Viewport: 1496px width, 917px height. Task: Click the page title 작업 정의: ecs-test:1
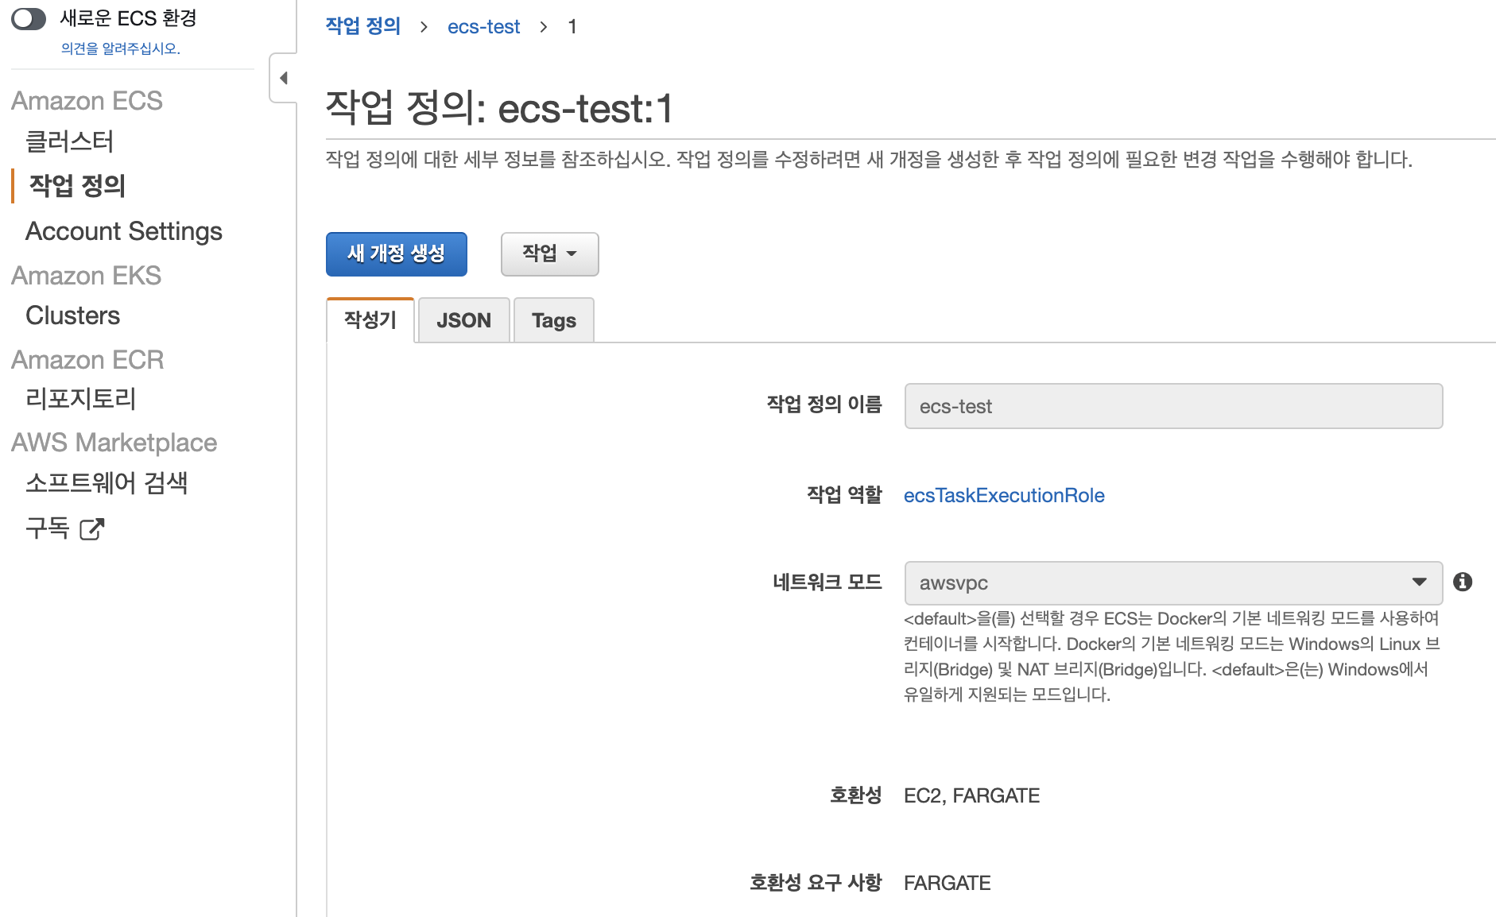[499, 108]
